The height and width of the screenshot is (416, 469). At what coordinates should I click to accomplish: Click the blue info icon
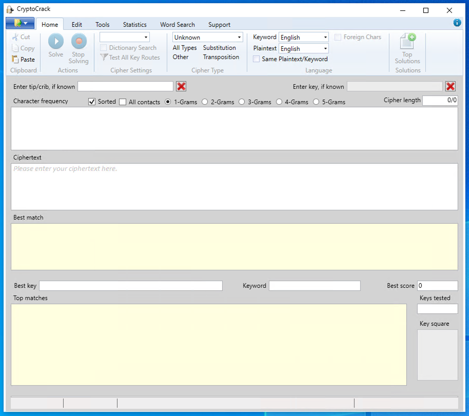click(x=457, y=23)
